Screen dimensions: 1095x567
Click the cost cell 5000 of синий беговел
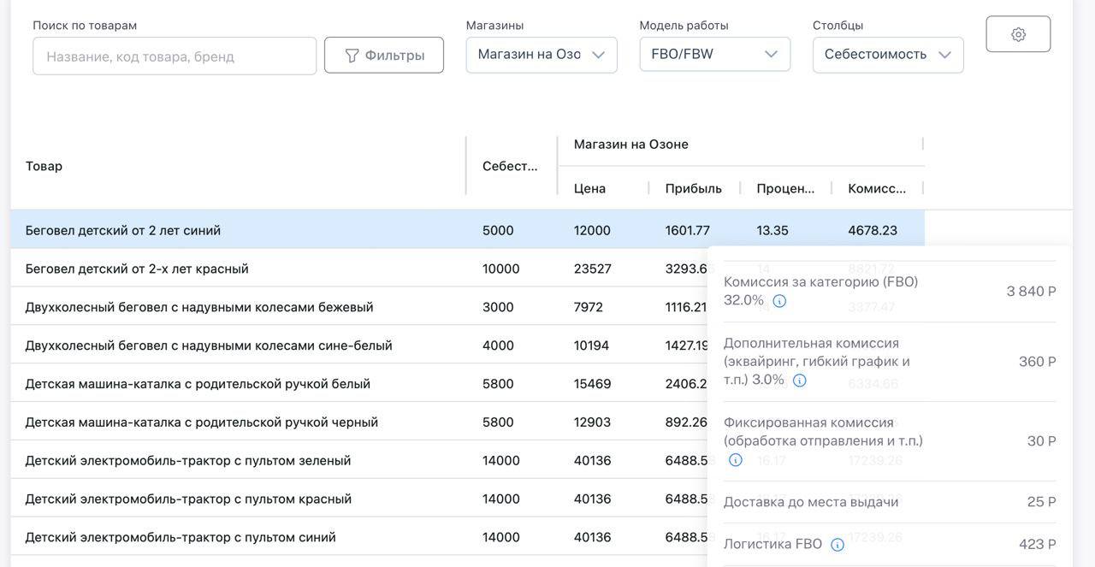coord(498,231)
